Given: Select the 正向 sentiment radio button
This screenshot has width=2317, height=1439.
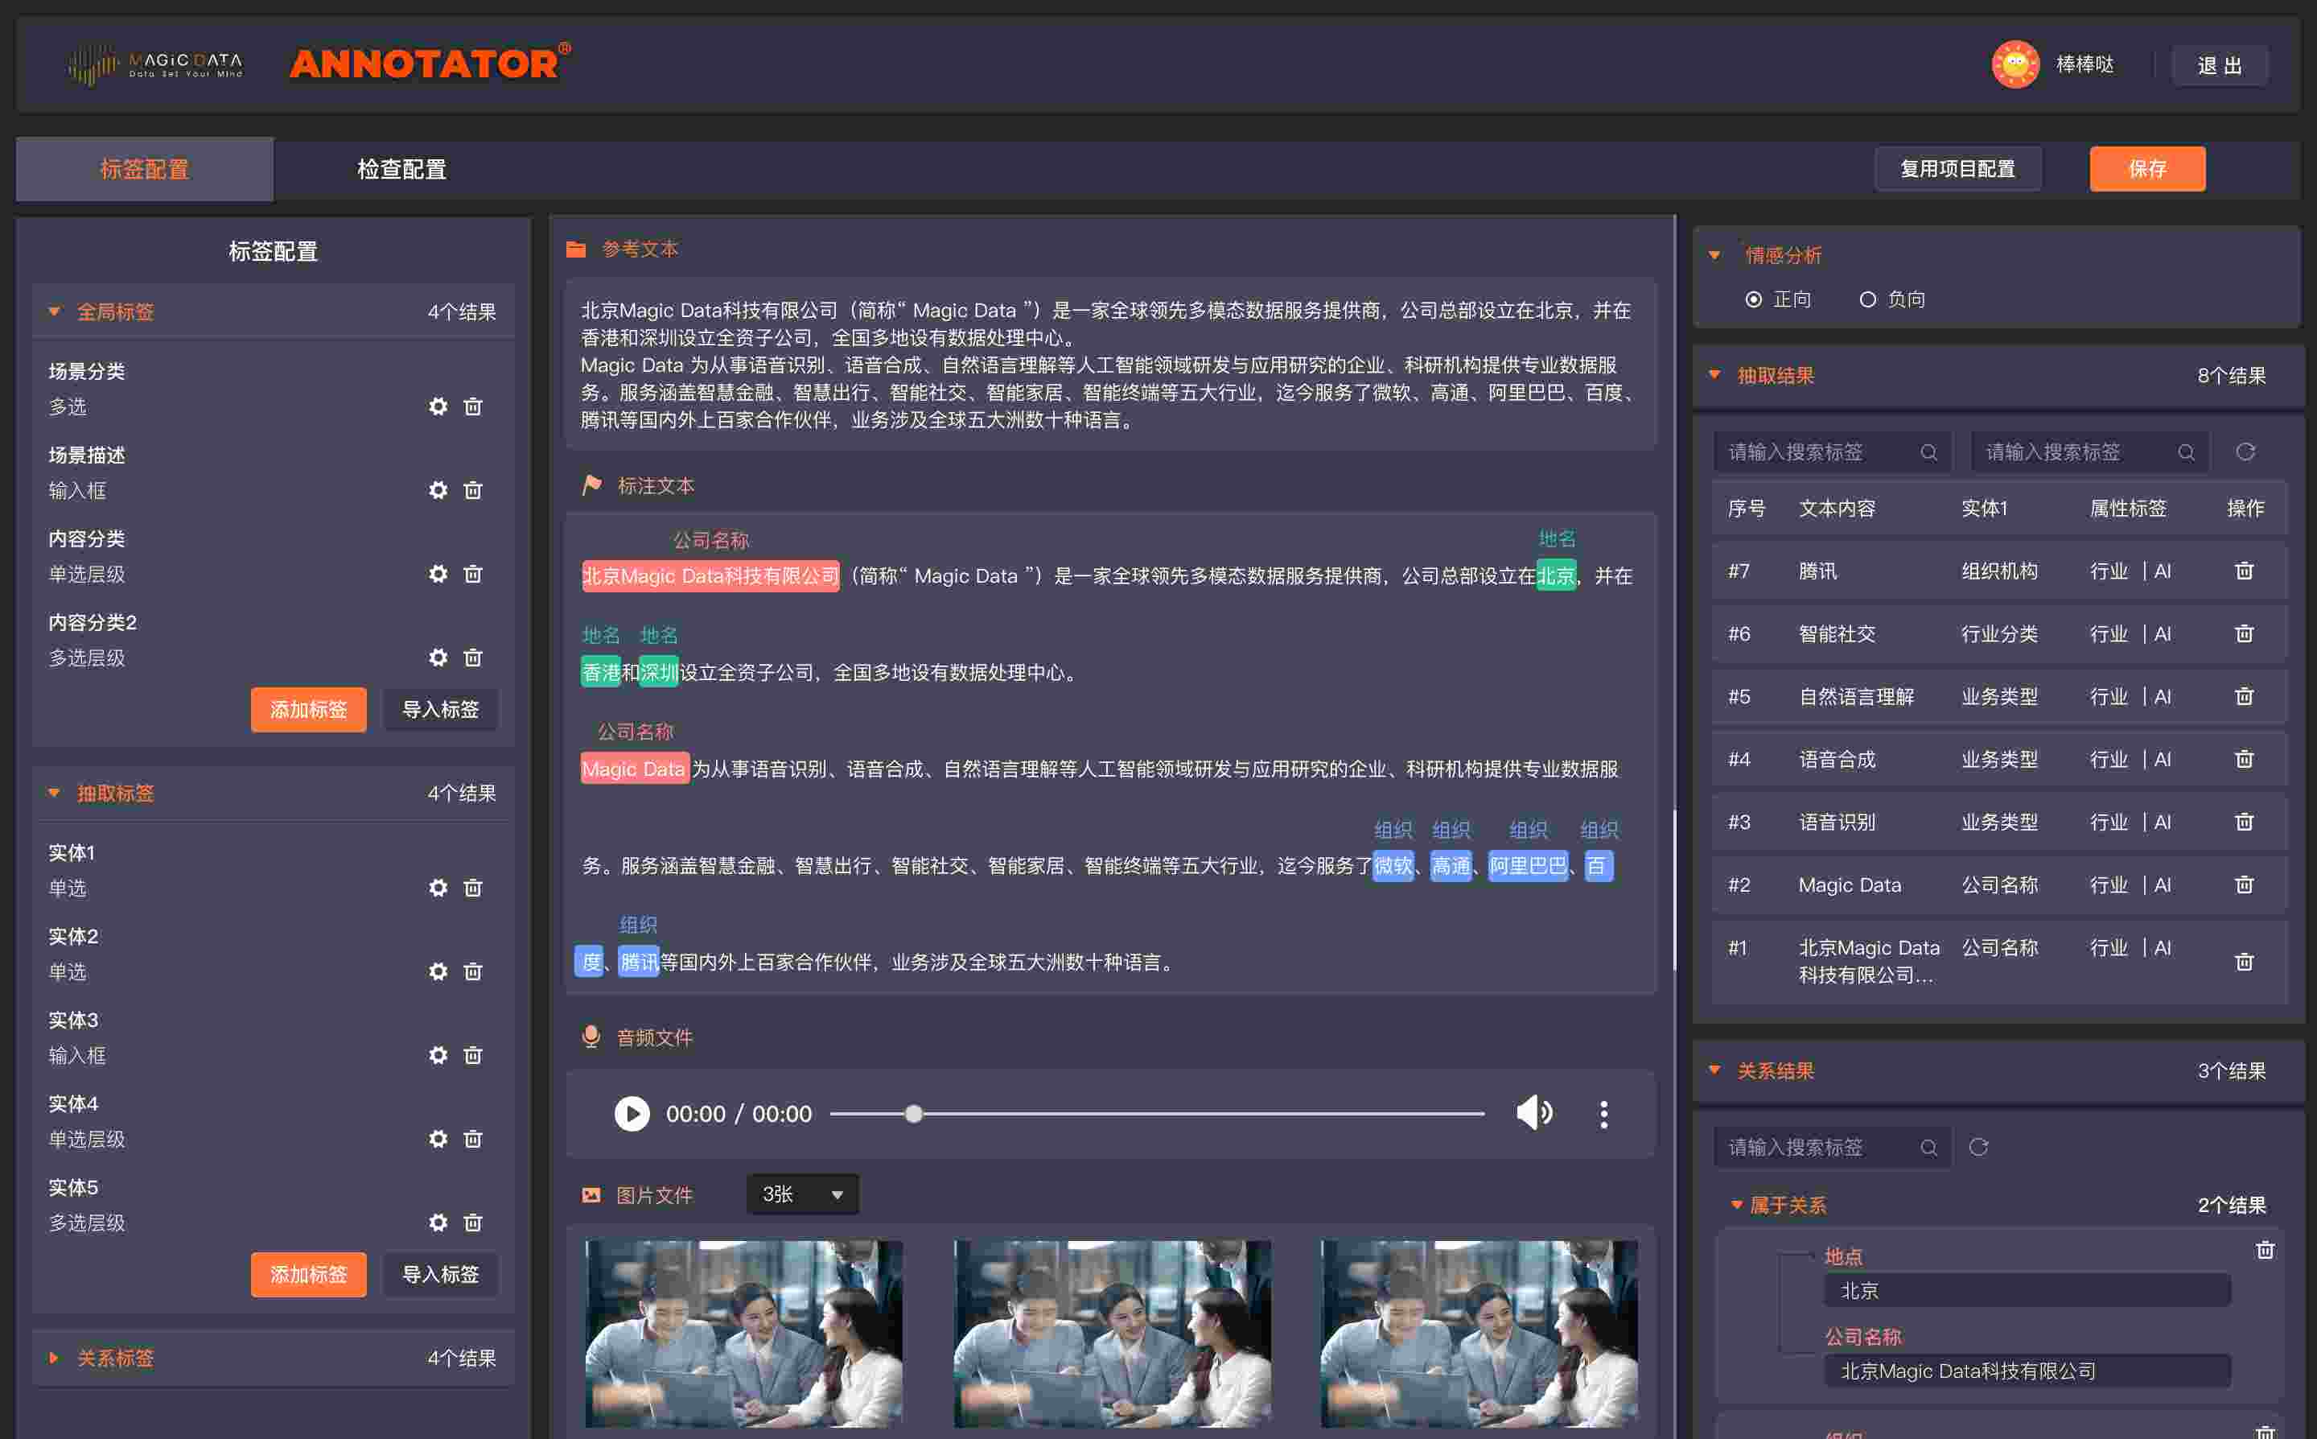Looking at the screenshot, I should point(1753,299).
